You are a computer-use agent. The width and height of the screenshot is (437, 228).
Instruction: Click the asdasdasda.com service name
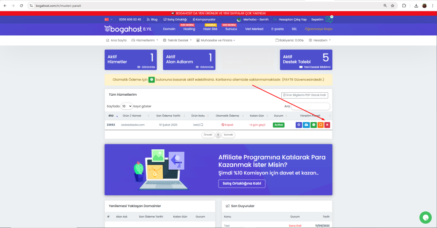[x=133, y=125]
